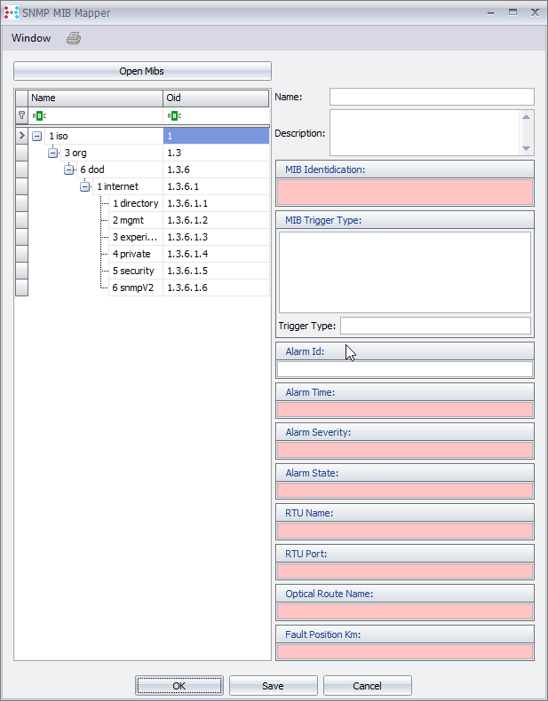Click the Fault Position Km pink field
The width and height of the screenshot is (548, 701).
click(405, 652)
